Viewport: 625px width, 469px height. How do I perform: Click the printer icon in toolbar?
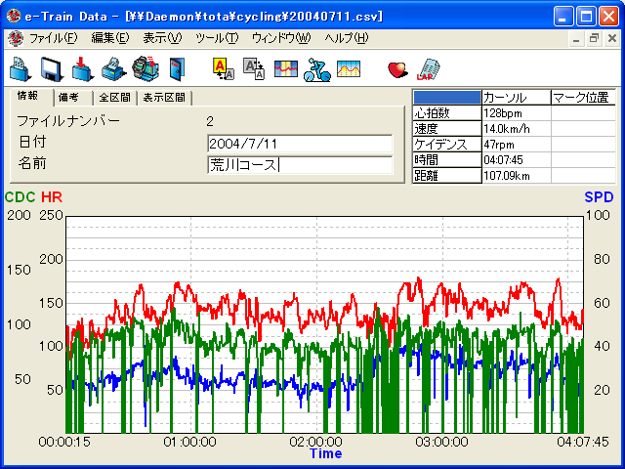(x=113, y=68)
